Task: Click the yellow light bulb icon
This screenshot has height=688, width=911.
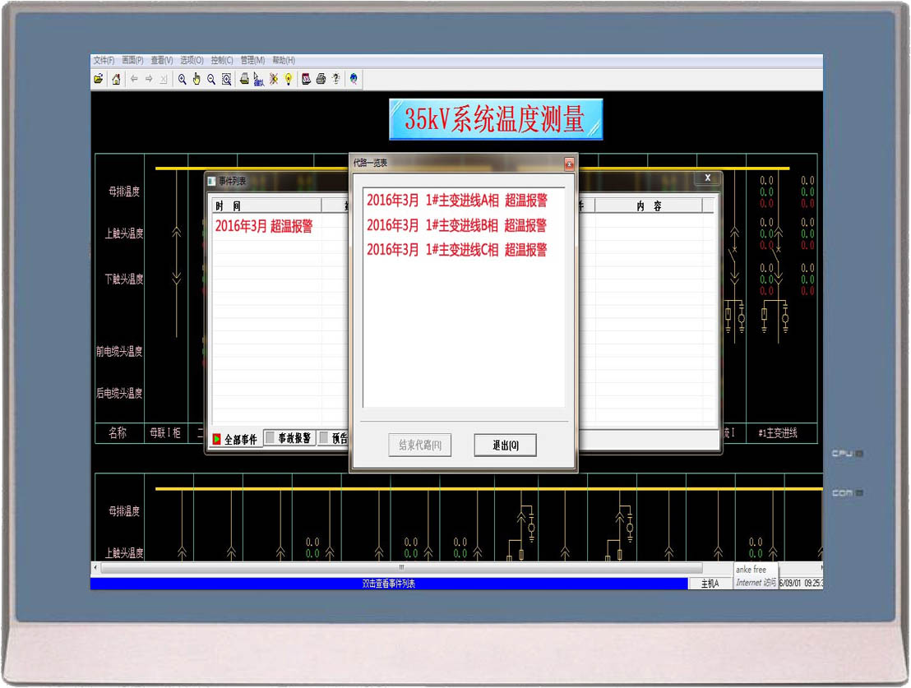Action: coord(288,79)
